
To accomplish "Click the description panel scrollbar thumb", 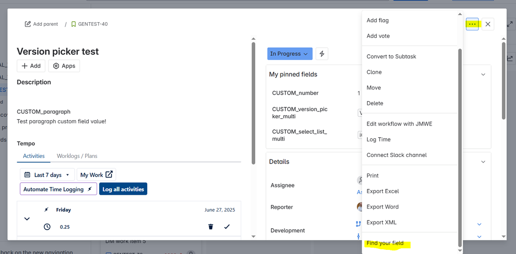I will [253, 103].
